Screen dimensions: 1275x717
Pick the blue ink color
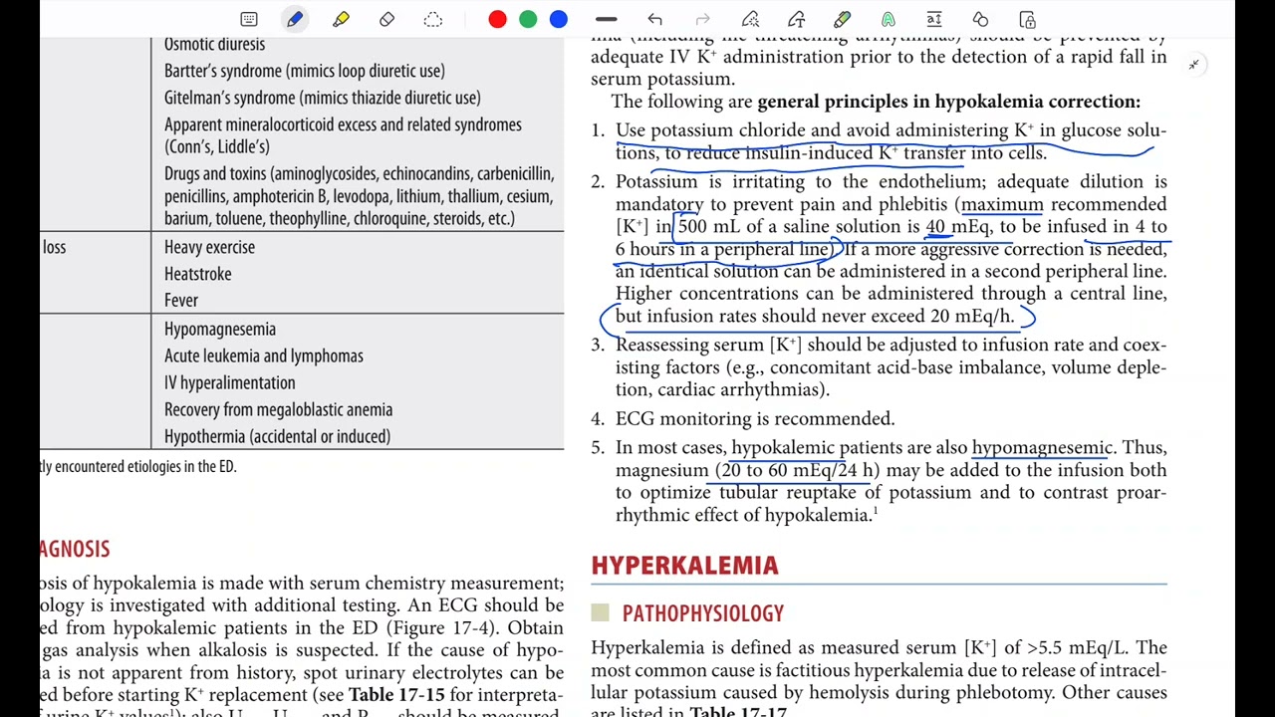(559, 19)
